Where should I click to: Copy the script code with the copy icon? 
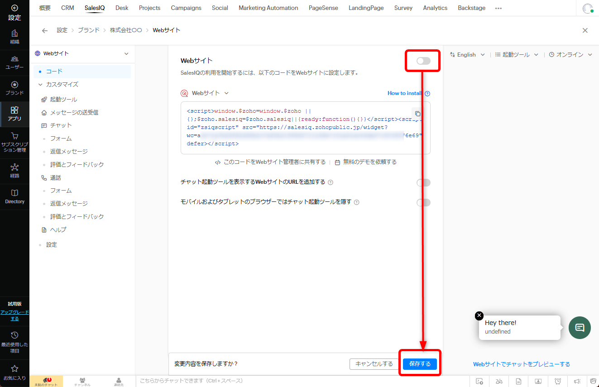pyautogui.click(x=417, y=114)
